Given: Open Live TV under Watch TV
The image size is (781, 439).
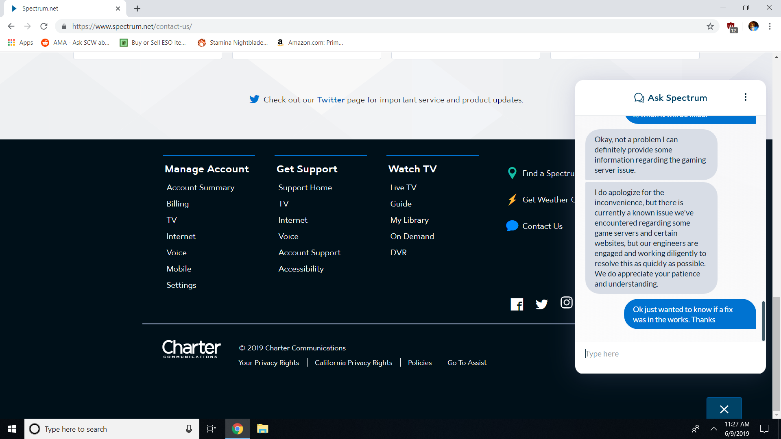Looking at the screenshot, I should [x=403, y=187].
